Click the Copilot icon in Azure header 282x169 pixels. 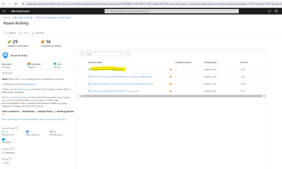tap(276, 11)
